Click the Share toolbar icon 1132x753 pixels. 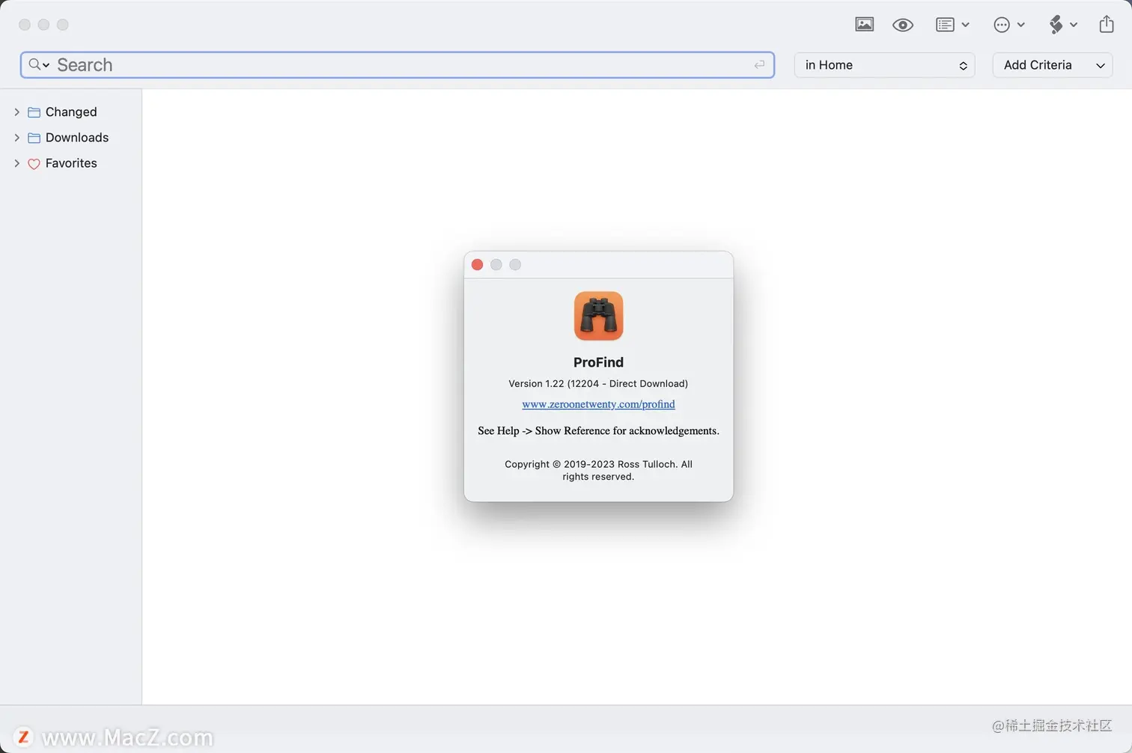1107,24
